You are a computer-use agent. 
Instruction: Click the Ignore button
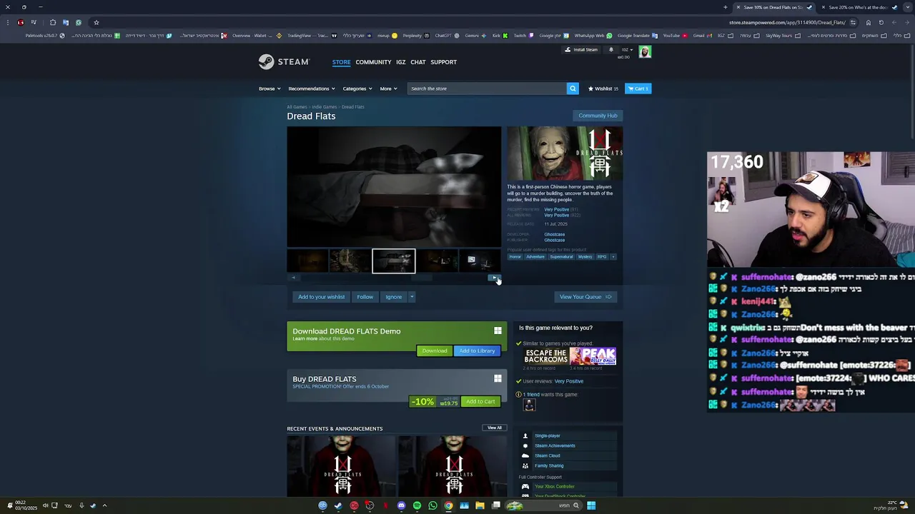(394, 297)
